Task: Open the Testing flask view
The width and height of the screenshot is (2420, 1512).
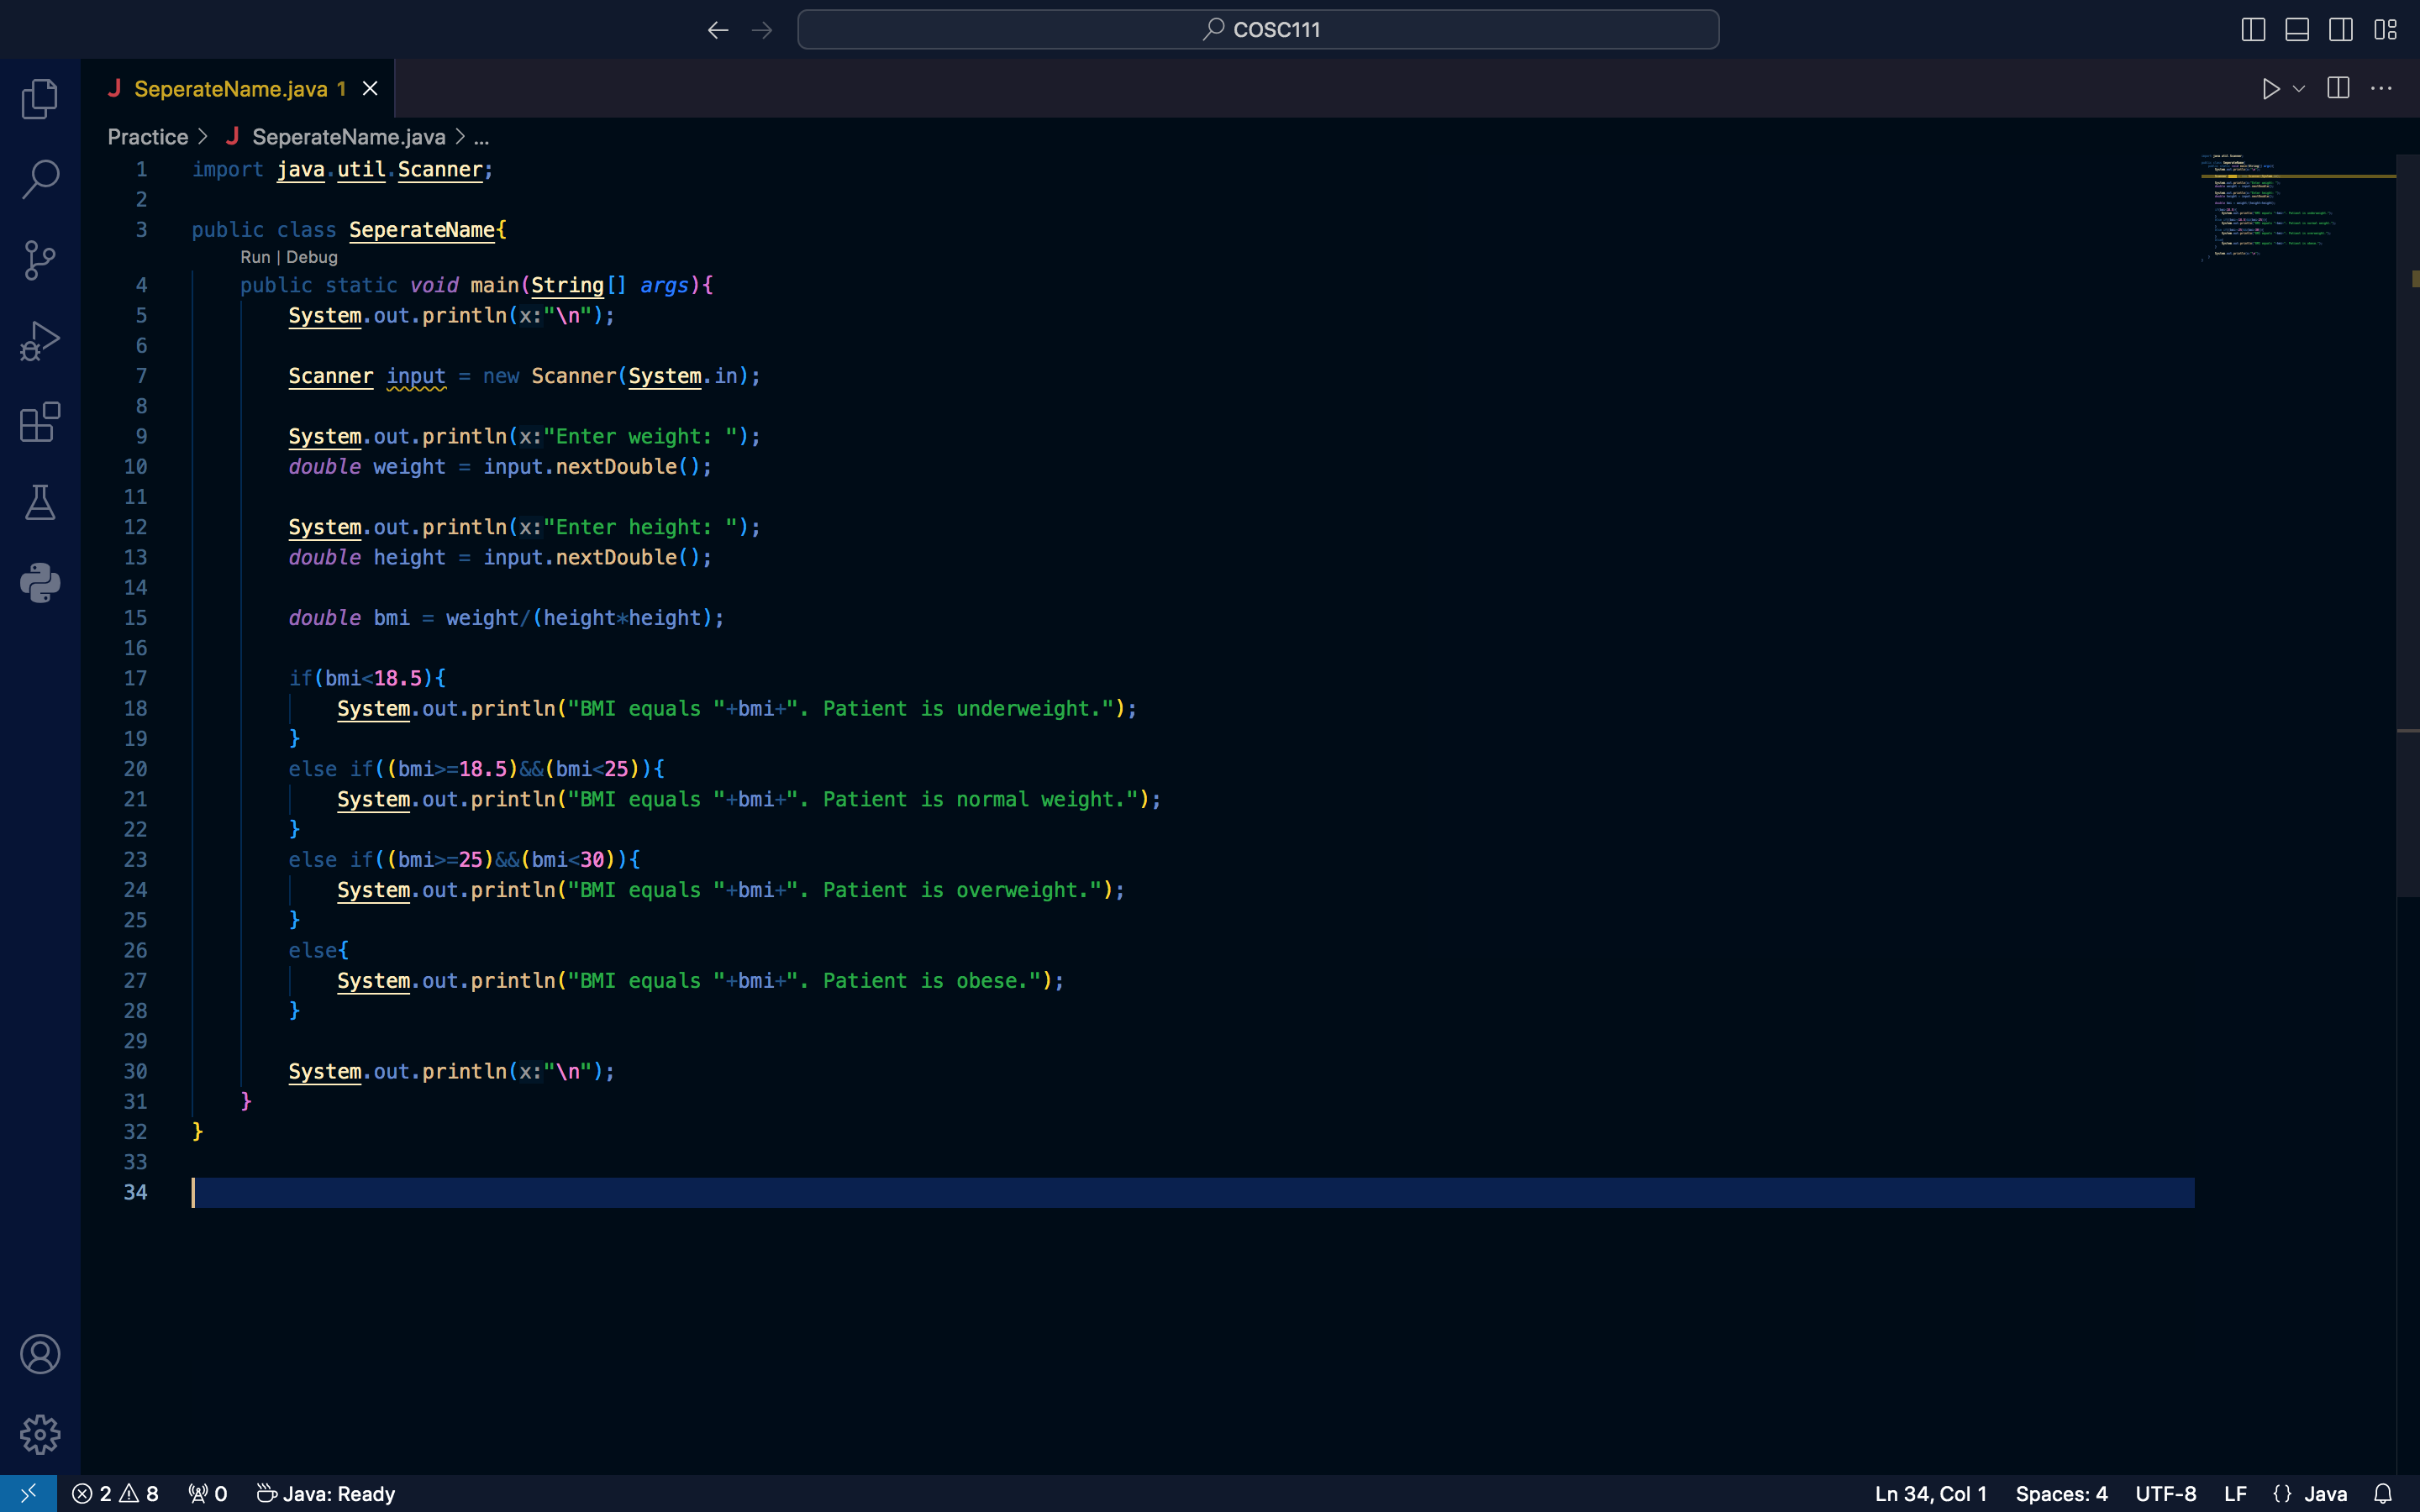Action: 40,503
